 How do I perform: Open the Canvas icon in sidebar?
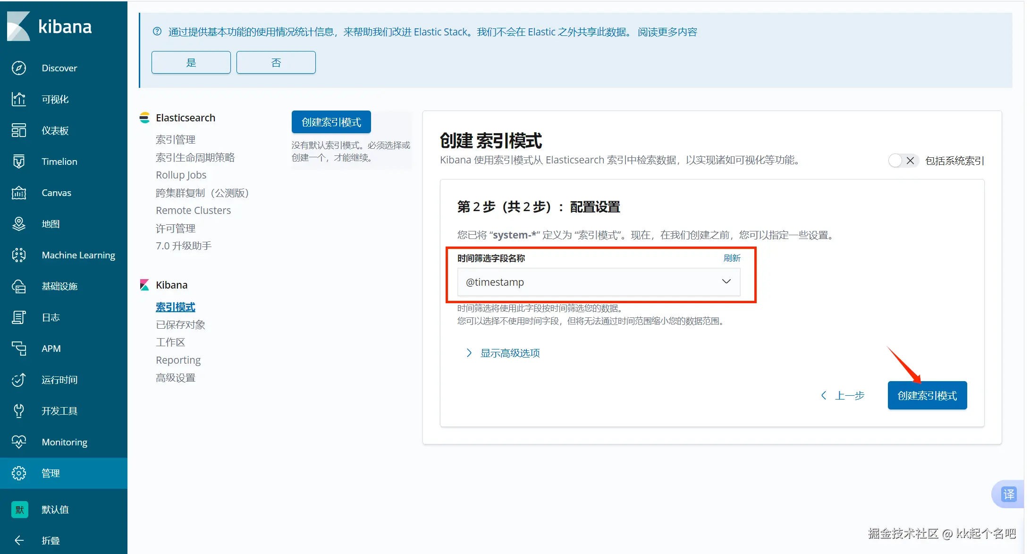pyautogui.click(x=19, y=193)
